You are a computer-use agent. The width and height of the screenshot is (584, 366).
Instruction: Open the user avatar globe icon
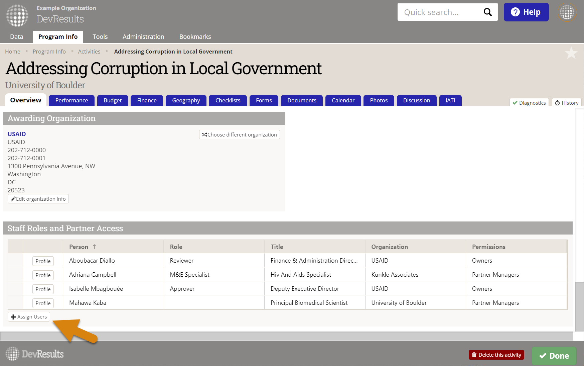pyautogui.click(x=567, y=12)
